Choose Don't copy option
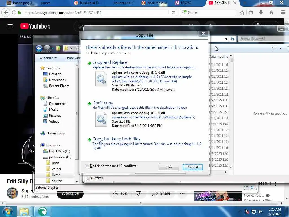The height and width of the screenshot is (217, 289). 103,103
